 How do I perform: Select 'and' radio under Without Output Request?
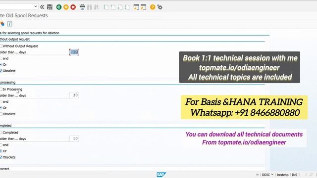pyautogui.click(x=1, y=58)
